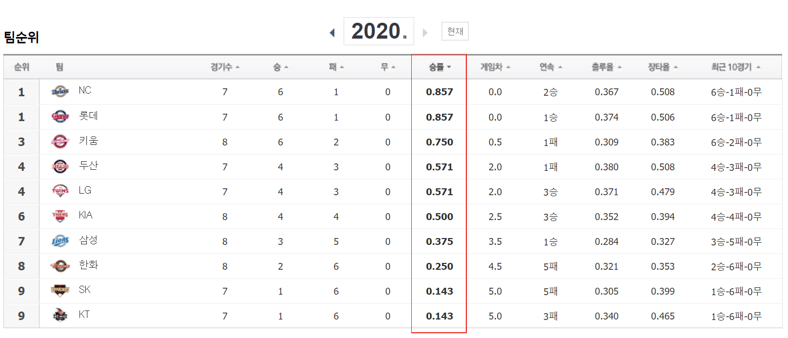The image size is (788, 338).
Task: Click the Lotte Giants team logo
Action: pos(60,117)
